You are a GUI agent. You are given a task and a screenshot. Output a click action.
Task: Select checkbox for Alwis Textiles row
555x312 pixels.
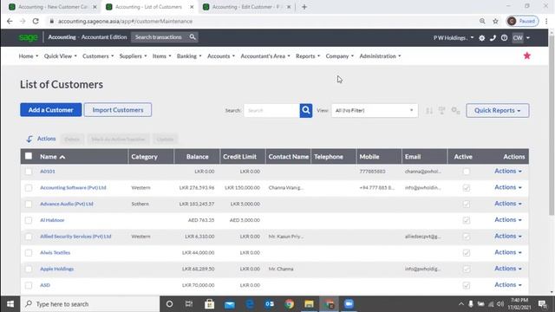(x=29, y=253)
